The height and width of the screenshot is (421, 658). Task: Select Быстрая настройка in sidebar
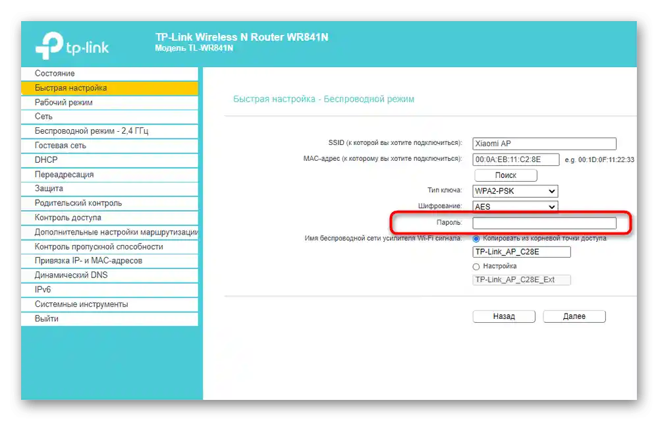[109, 88]
